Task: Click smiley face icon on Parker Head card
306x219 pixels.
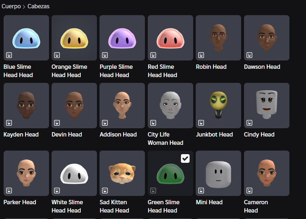Action: (9, 190)
